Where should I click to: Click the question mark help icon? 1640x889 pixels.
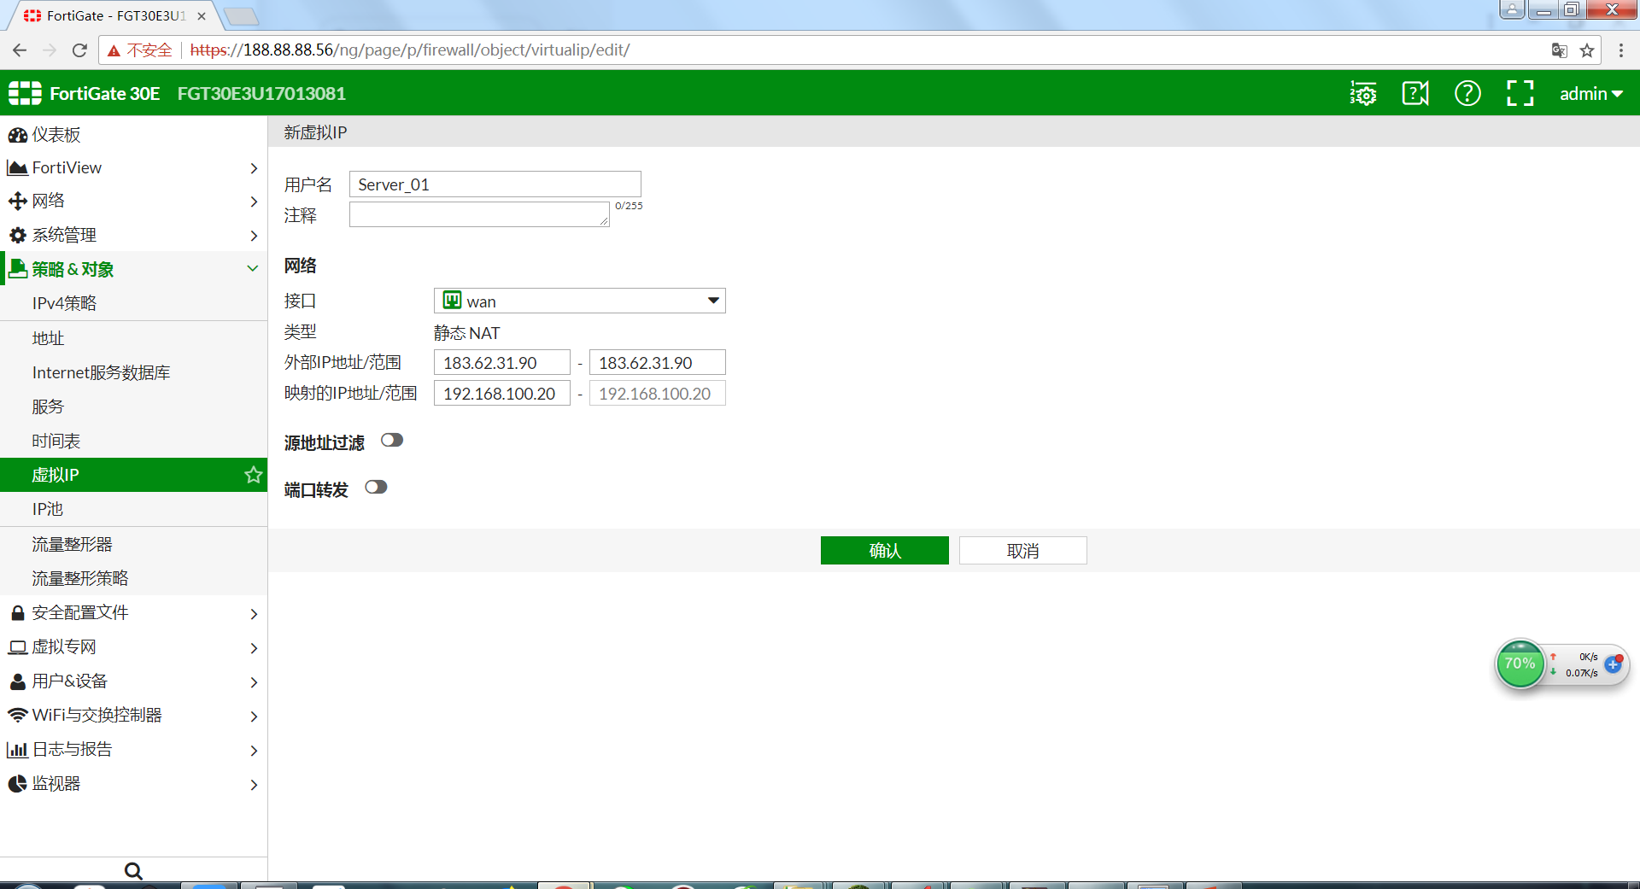[x=1467, y=93]
